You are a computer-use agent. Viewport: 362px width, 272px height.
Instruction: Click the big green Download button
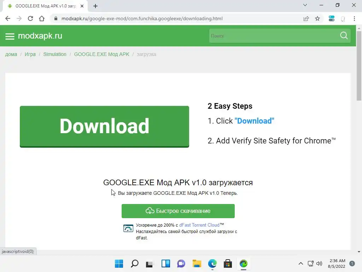click(x=104, y=126)
